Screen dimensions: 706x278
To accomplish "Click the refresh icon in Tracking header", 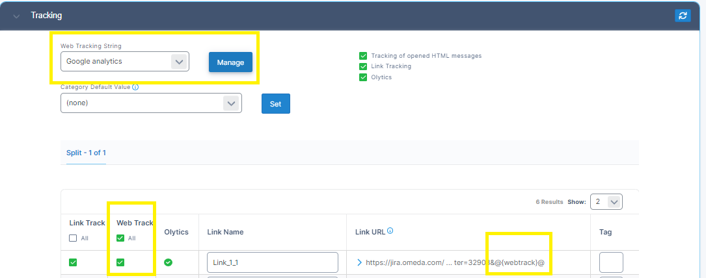I will click(683, 15).
